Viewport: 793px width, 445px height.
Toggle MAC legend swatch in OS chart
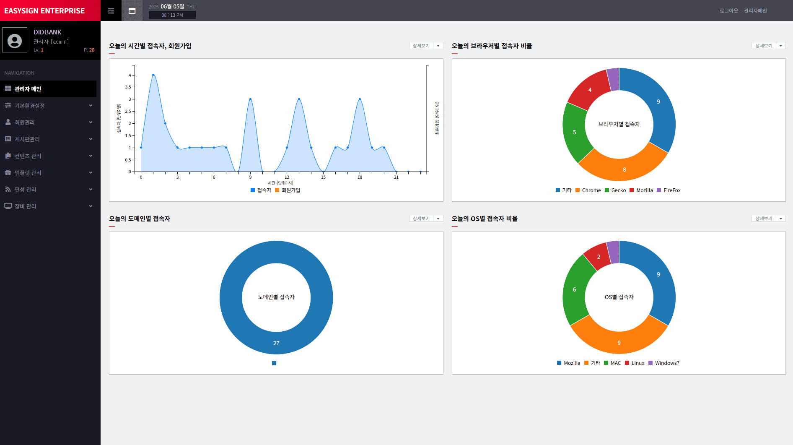tap(606, 363)
